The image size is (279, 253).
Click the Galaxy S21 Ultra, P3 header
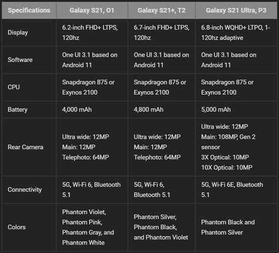[x=236, y=10]
